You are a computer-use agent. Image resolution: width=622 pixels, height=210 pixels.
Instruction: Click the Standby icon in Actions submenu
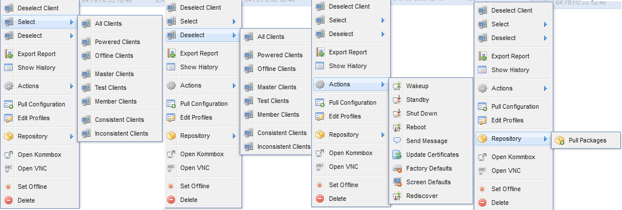point(398,100)
